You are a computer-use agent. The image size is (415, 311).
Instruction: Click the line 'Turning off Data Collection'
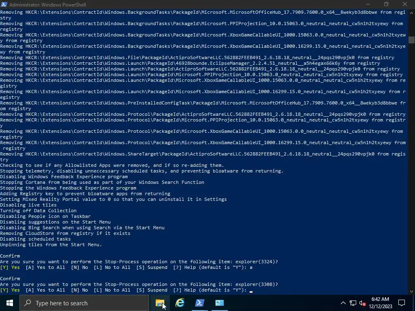38,211
